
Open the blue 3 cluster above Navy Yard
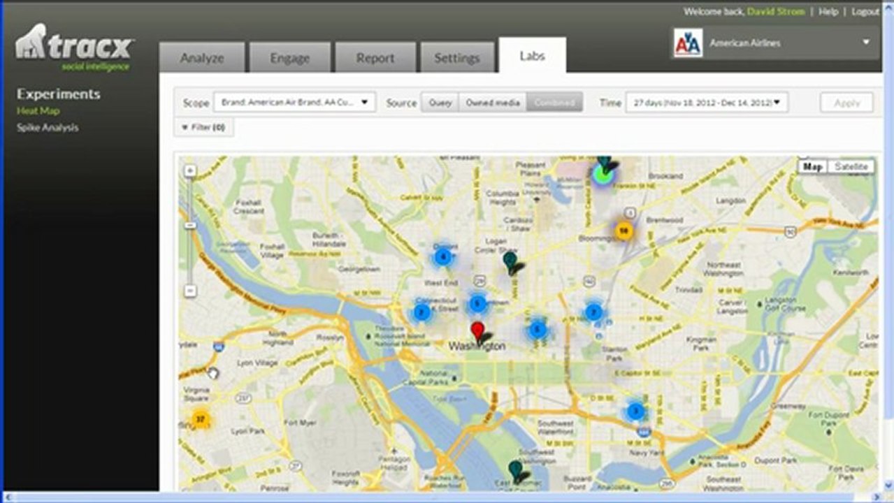[x=635, y=411]
